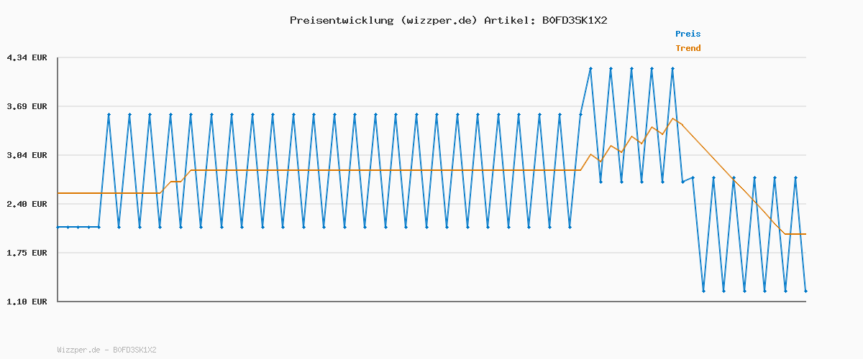Viewport: 863px width, 359px height.
Task: Click the wizzper.de text in chart title
Action: tap(437, 20)
